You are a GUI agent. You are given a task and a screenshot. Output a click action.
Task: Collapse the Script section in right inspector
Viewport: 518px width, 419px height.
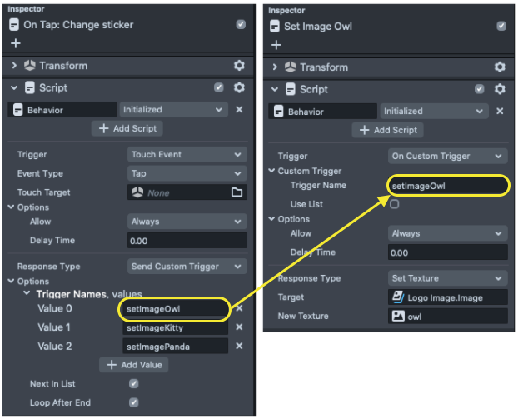tap(275, 89)
